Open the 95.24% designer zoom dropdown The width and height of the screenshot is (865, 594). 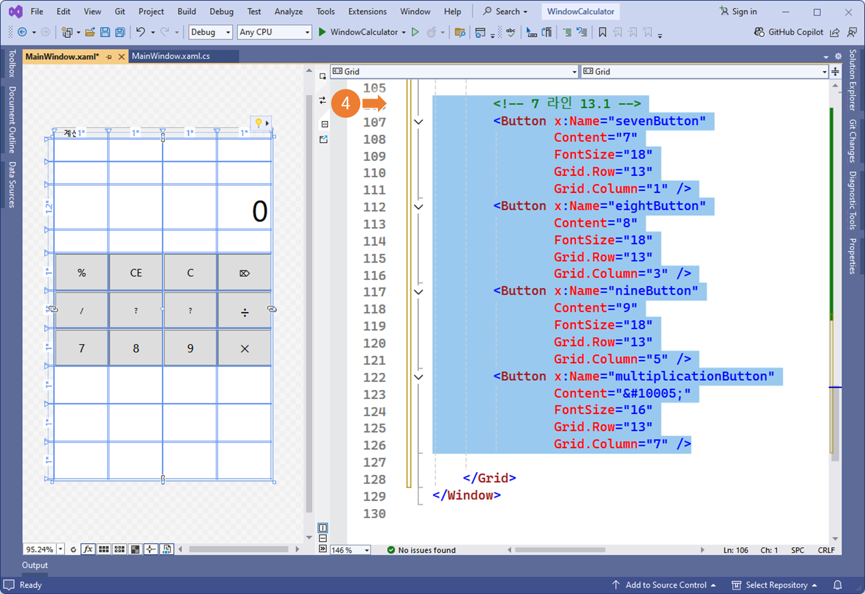point(61,549)
